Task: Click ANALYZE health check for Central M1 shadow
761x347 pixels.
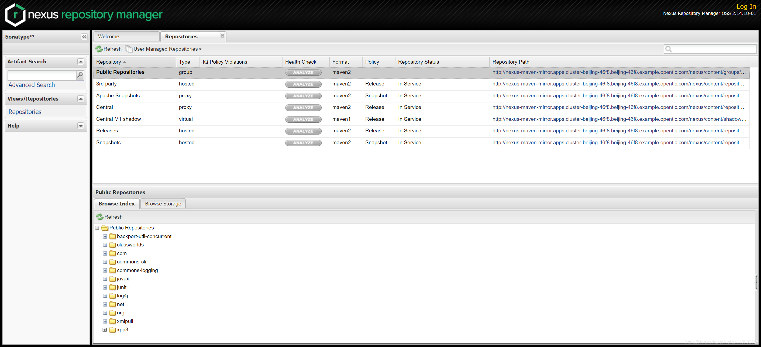Action: [303, 119]
